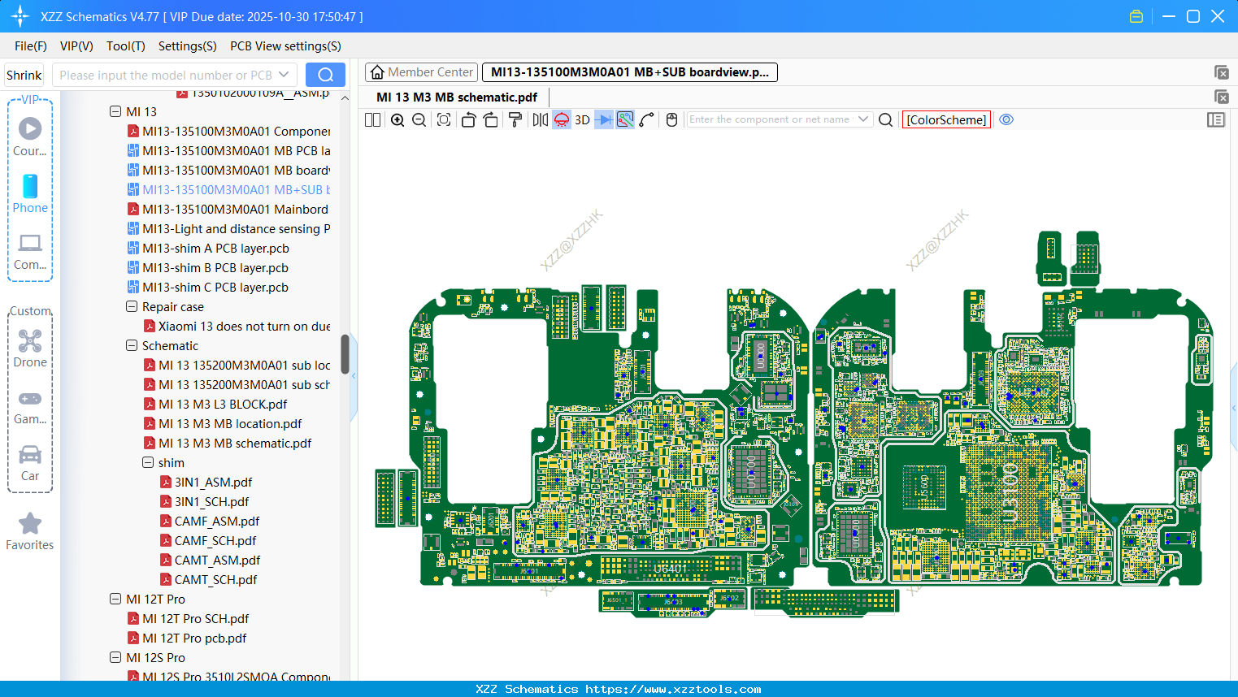Toggle the eye visibility icon beside ColorScheme

click(1006, 119)
